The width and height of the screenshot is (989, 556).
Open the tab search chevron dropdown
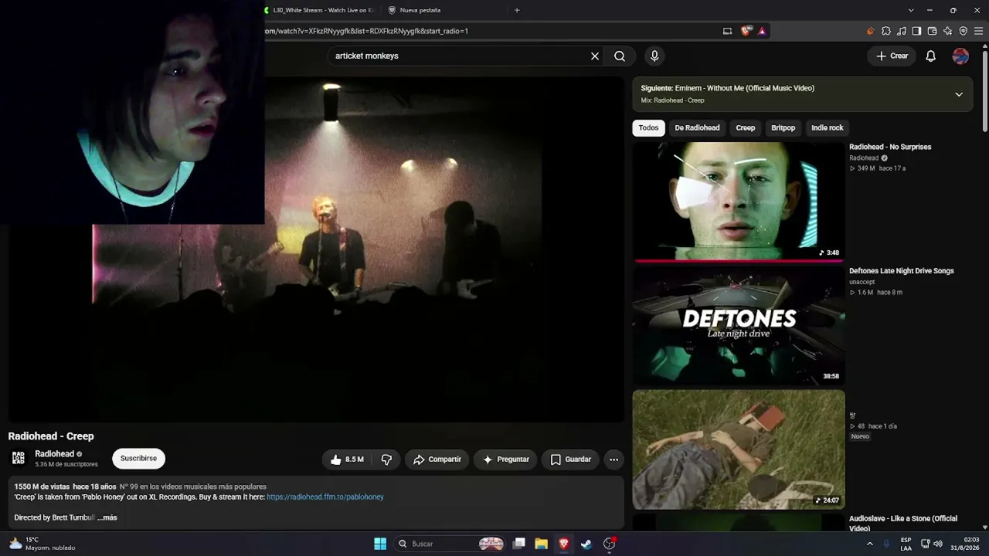click(911, 10)
